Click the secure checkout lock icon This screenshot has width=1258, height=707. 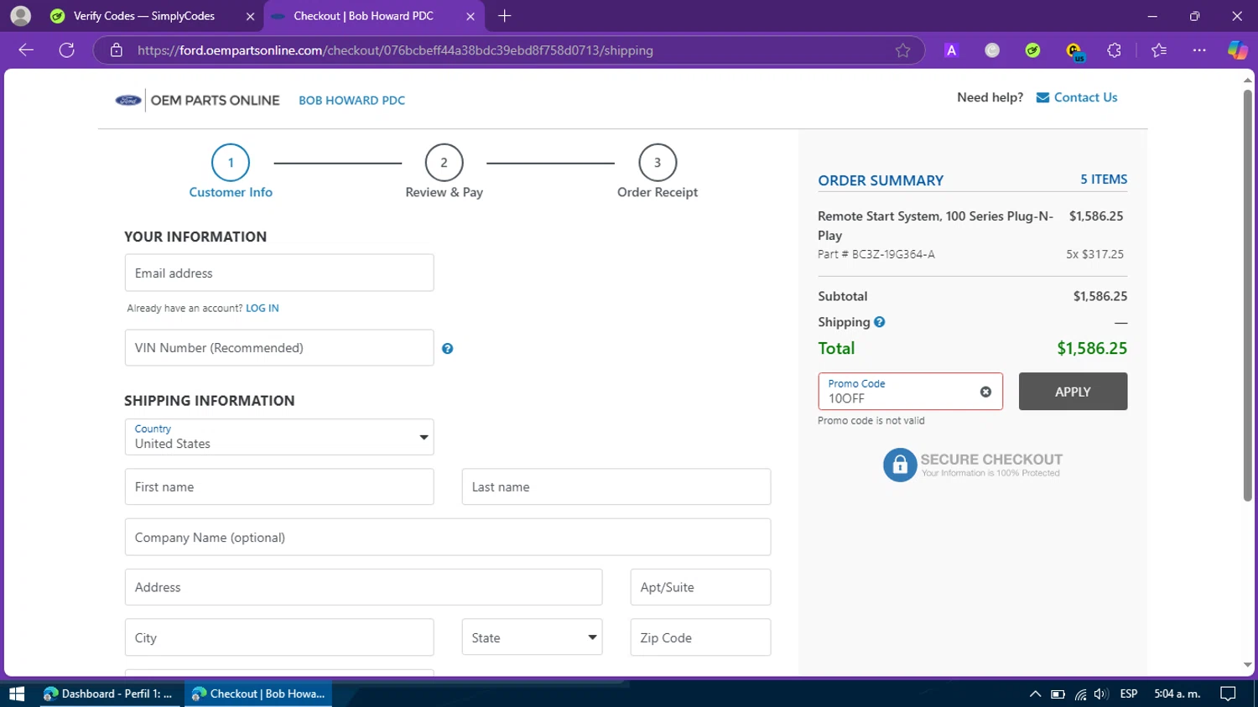pyautogui.click(x=900, y=465)
